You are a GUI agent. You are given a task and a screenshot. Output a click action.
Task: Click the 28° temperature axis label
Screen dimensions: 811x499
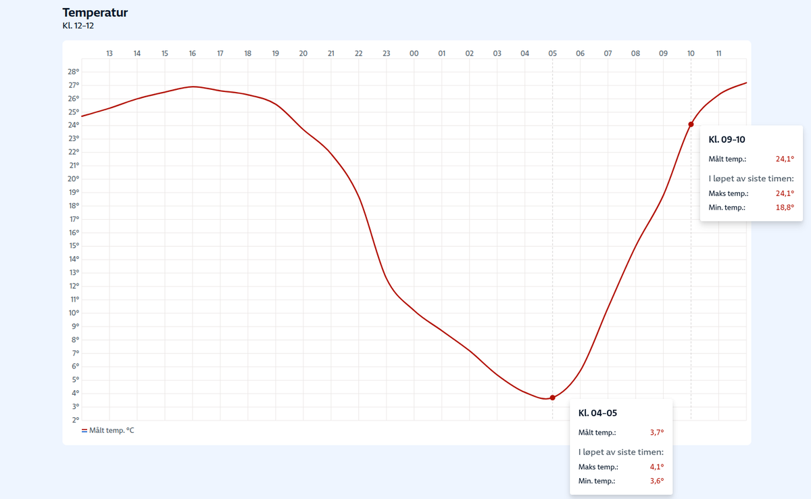coord(74,72)
